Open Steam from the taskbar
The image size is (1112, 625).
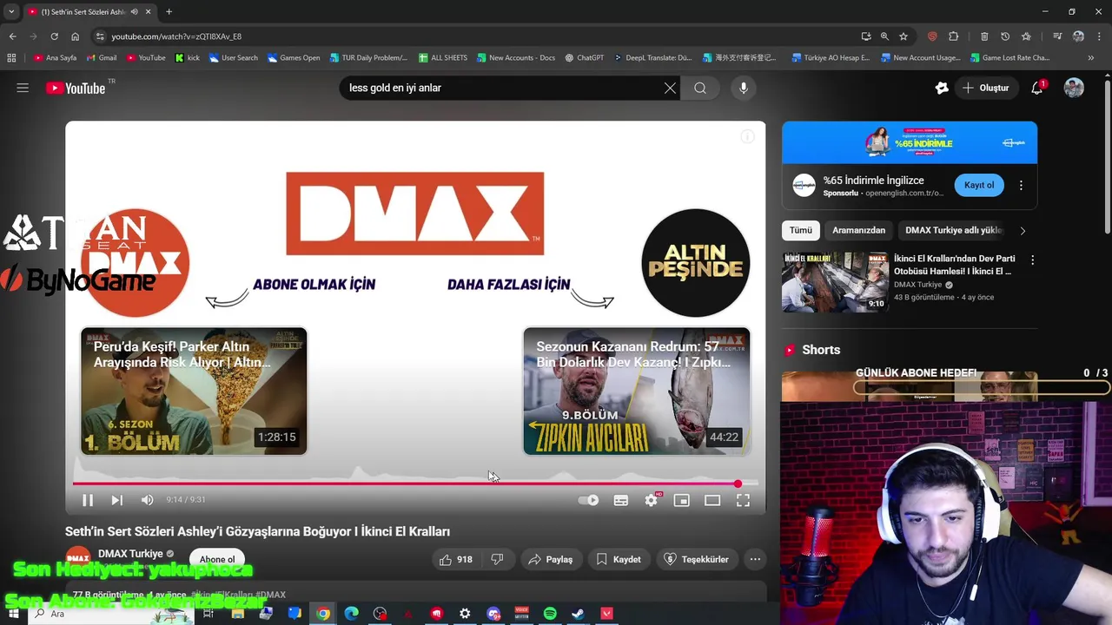(578, 614)
